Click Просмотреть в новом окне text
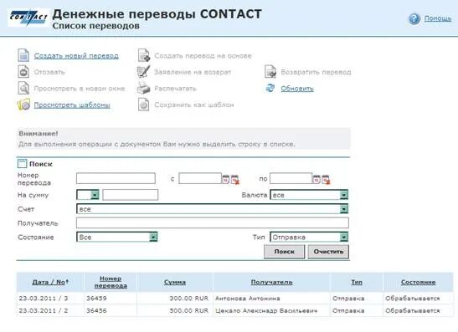 pyautogui.click(x=80, y=89)
